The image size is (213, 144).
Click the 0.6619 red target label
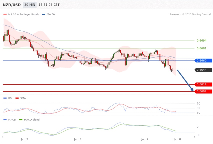[x=203, y=84]
